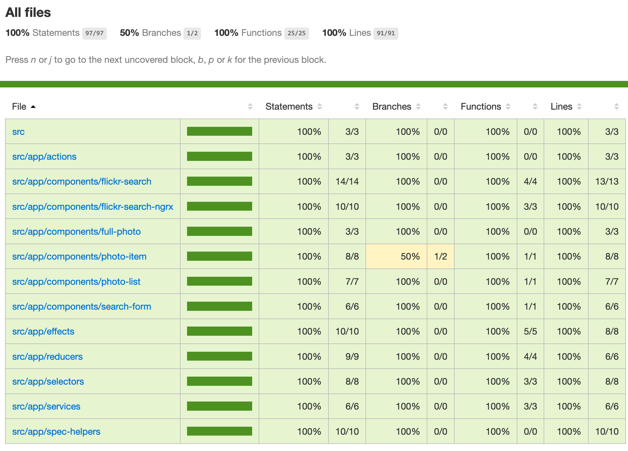Click the 50% branches cell for photo-item
This screenshot has width=628, height=451.
[410, 257]
